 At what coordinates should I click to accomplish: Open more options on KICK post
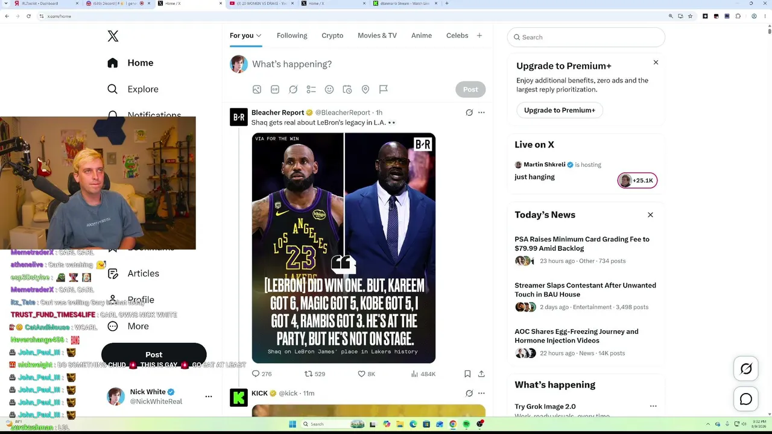click(481, 393)
